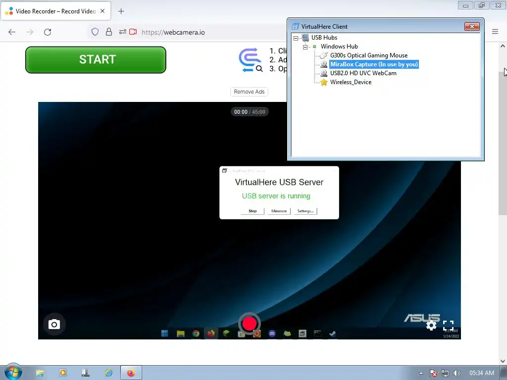Open the tracking protection shield icon
Screen dimensions: 507x380
95,32
